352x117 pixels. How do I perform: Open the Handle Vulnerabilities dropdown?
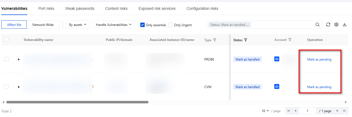point(114,25)
